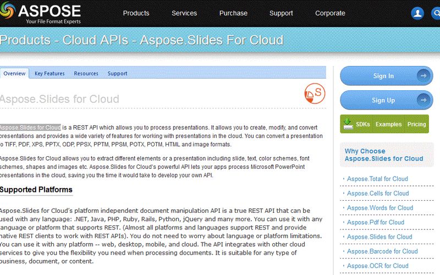This screenshot has width=440, height=275.
Task: Click the Sign Up button label
Action: point(383,100)
